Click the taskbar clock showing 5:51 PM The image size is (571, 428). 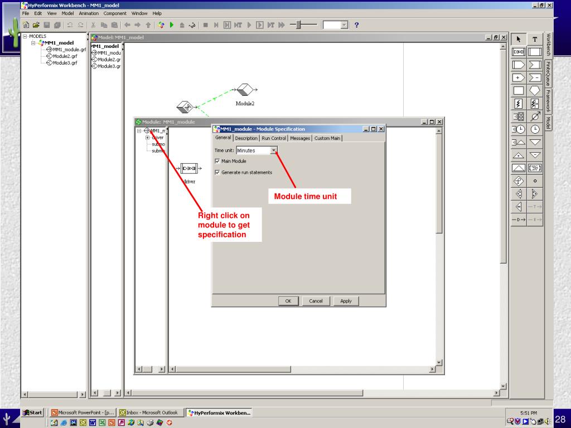tap(529, 413)
